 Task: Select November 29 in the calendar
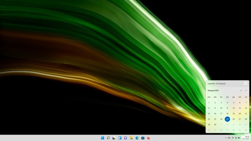point(209,124)
